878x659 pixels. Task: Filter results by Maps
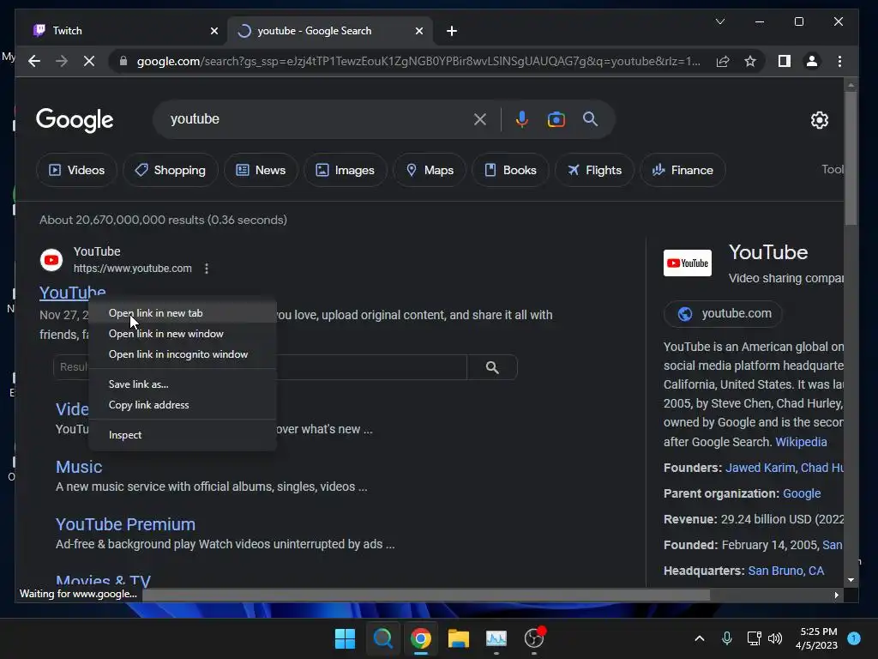(x=430, y=170)
